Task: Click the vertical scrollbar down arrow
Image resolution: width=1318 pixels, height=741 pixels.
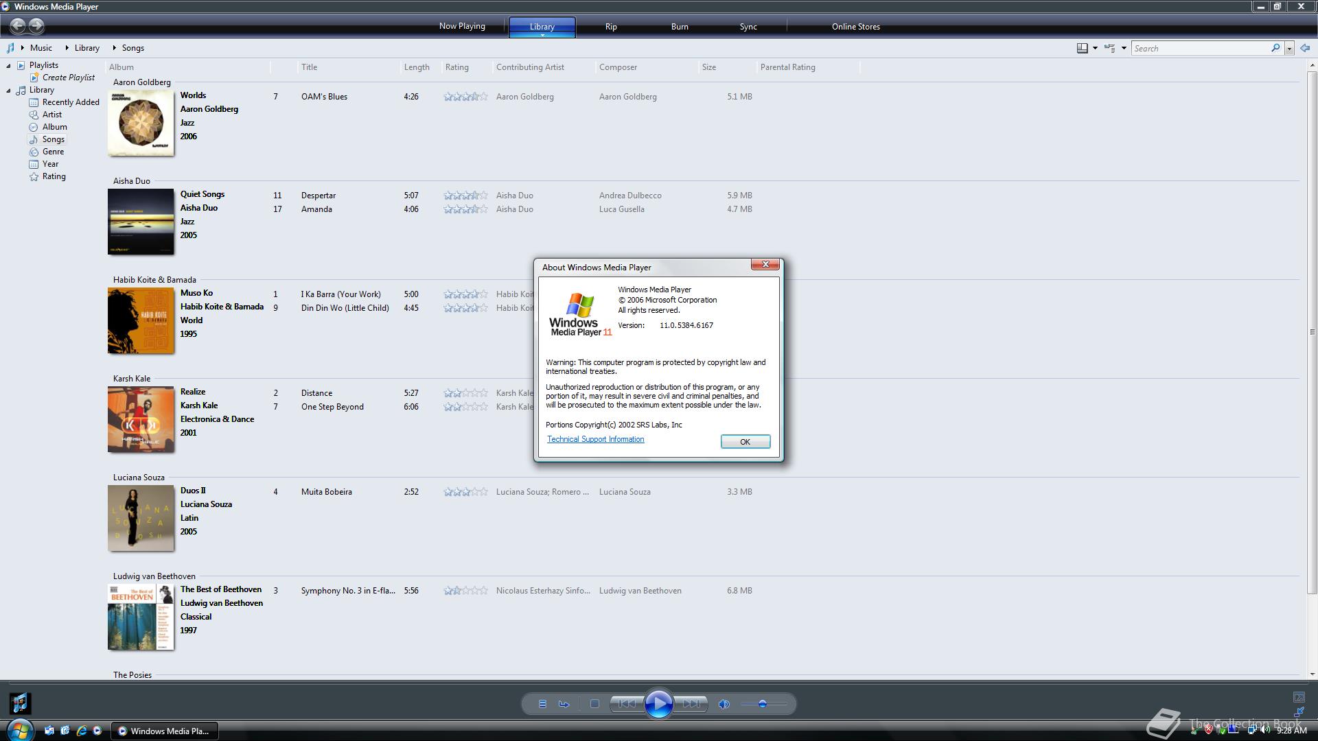Action: coord(1313,674)
